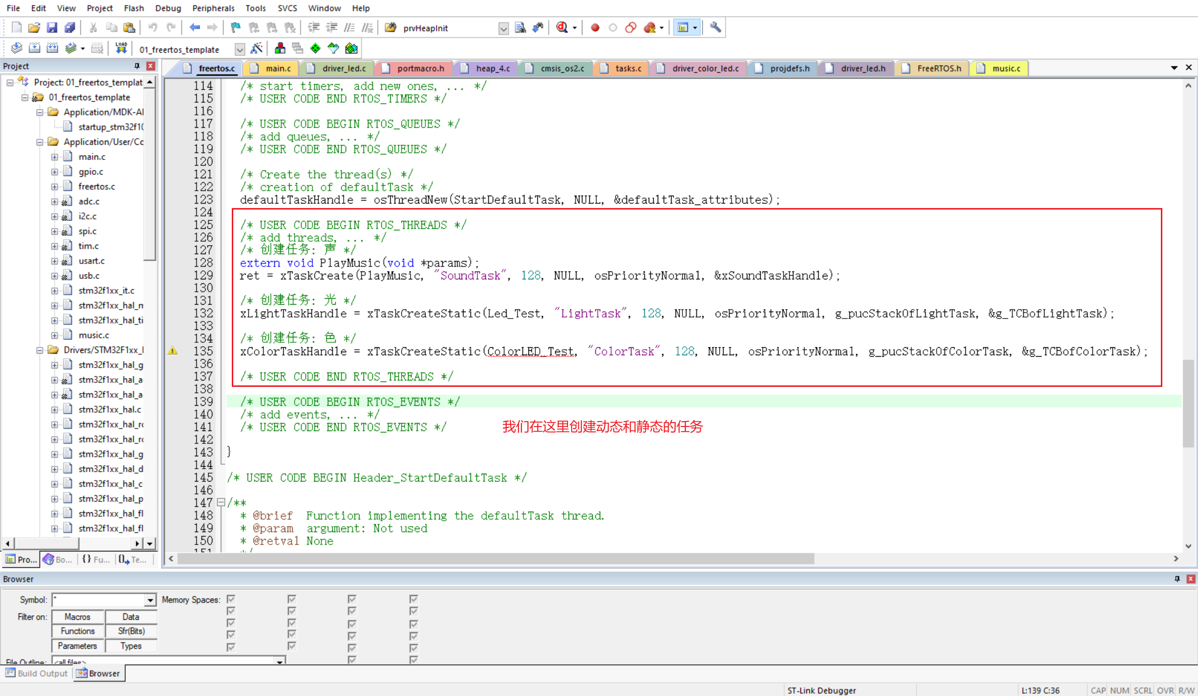Click the editor vertical scrollbar thumb

1188,403
